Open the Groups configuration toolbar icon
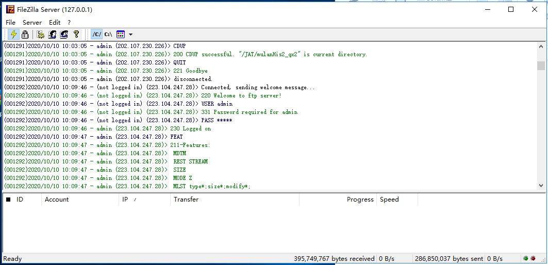Image resolution: width=548 pixels, height=265 pixels. pos(64,34)
